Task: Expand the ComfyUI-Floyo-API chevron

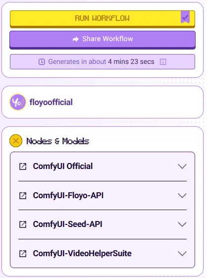Action: (x=182, y=196)
